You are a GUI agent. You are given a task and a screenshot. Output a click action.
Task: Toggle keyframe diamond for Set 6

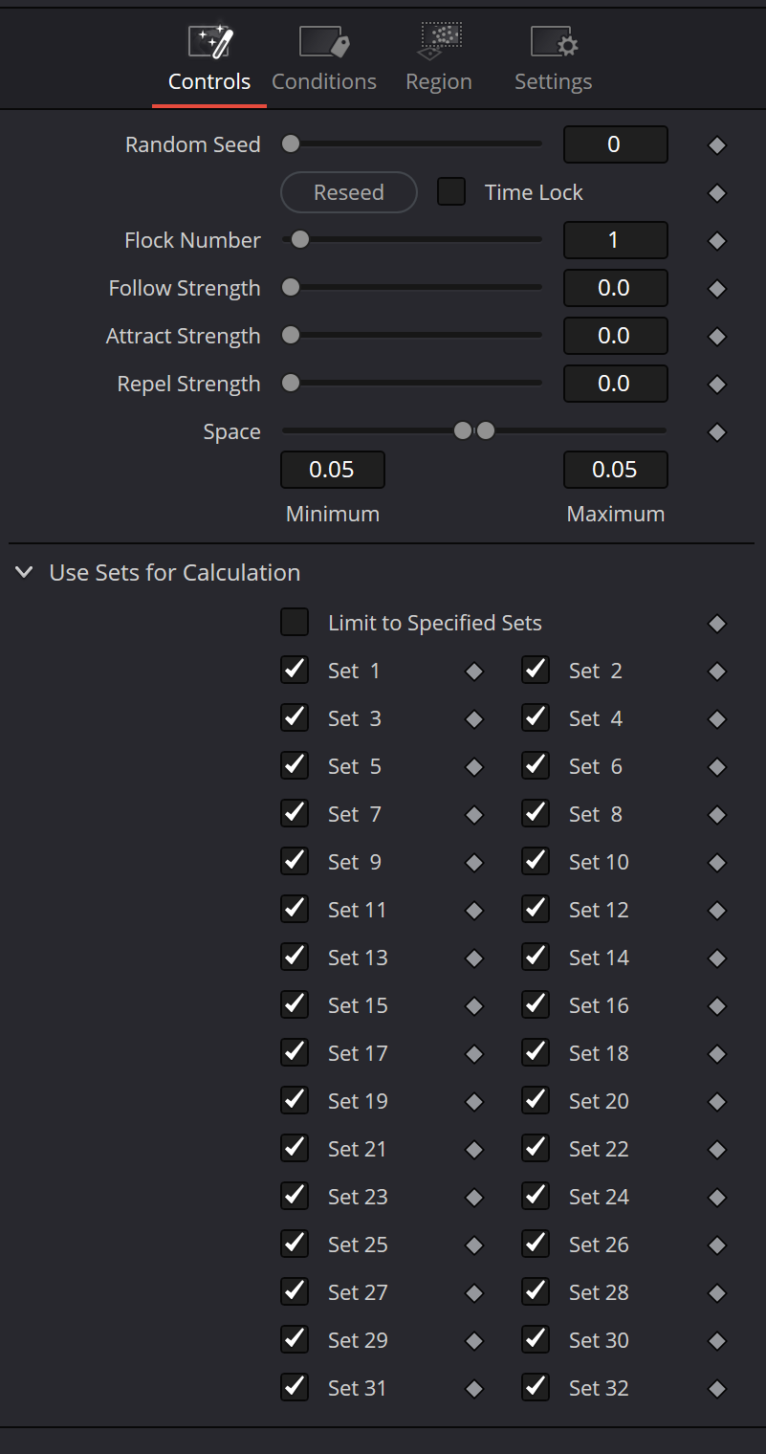[717, 767]
